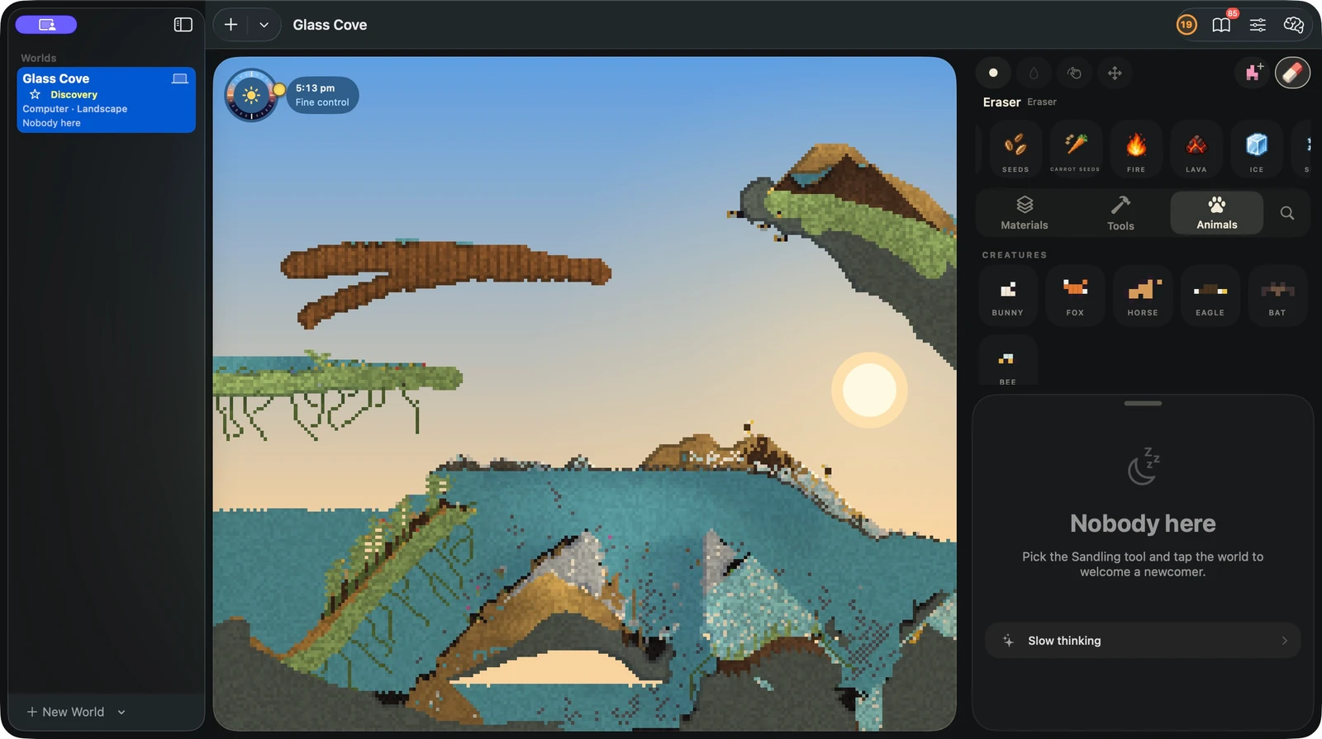Choose the Ice material

click(x=1257, y=149)
